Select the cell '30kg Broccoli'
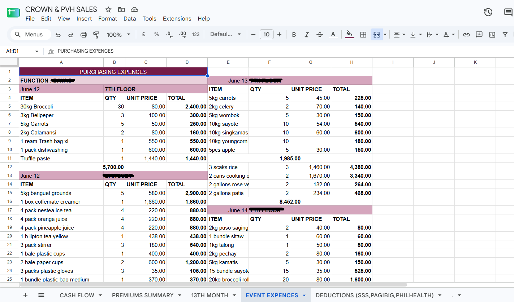 [x=61, y=107]
